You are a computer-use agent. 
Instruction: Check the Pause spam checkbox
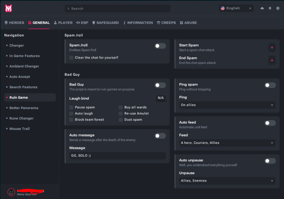coord(71,107)
